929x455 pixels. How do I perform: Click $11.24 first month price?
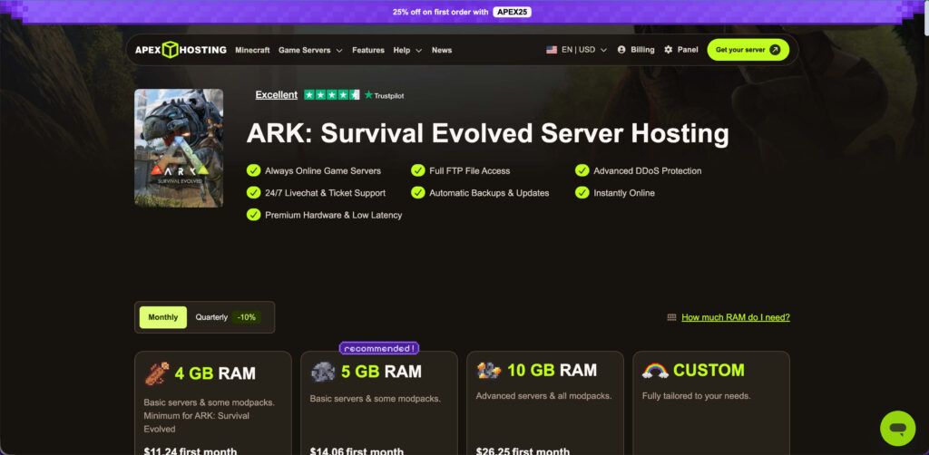pos(191,450)
